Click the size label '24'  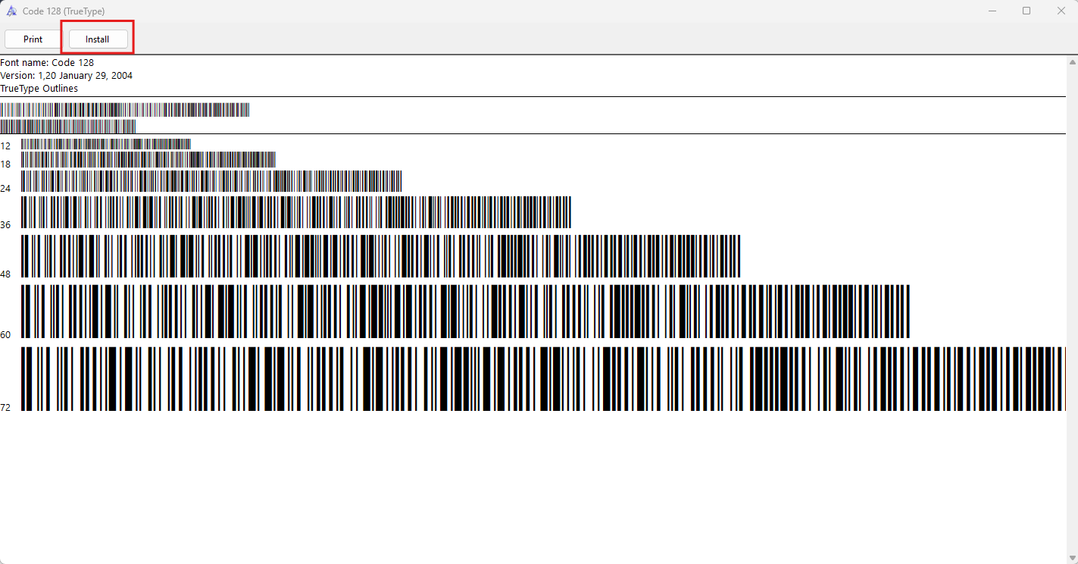pyautogui.click(x=5, y=189)
